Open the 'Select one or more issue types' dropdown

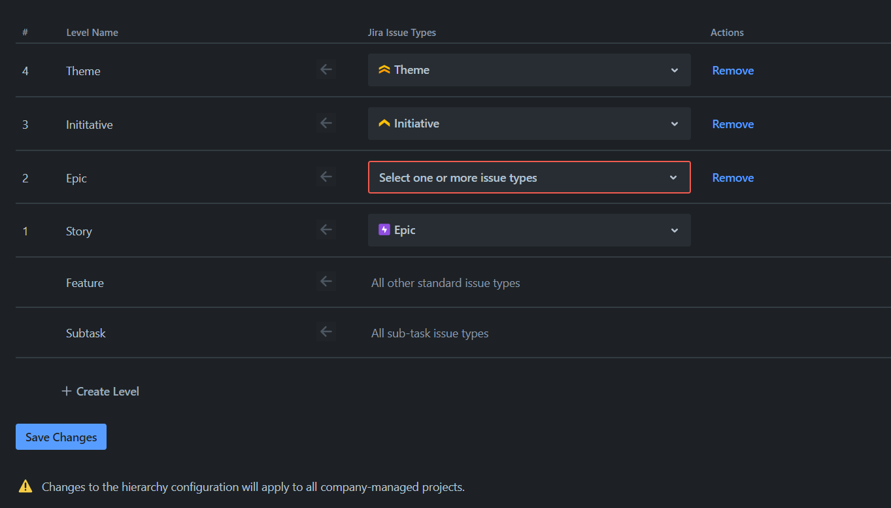[529, 177]
